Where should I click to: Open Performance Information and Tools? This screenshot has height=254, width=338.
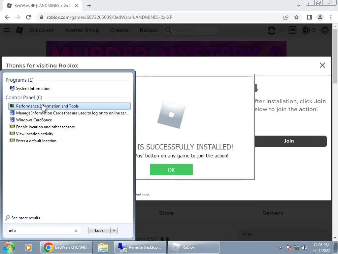click(x=69, y=106)
